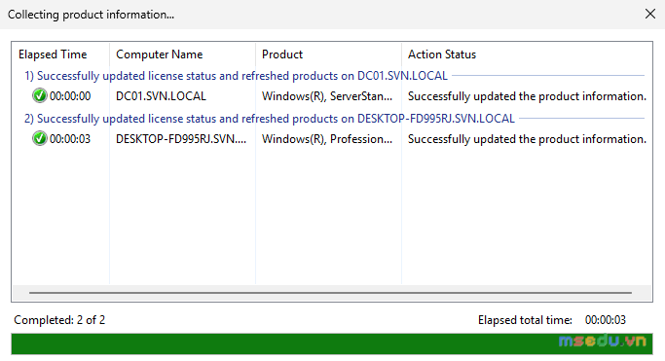
Task: Click the green completion progress bar
Action: pyautogui.click(x=332, y=343)
